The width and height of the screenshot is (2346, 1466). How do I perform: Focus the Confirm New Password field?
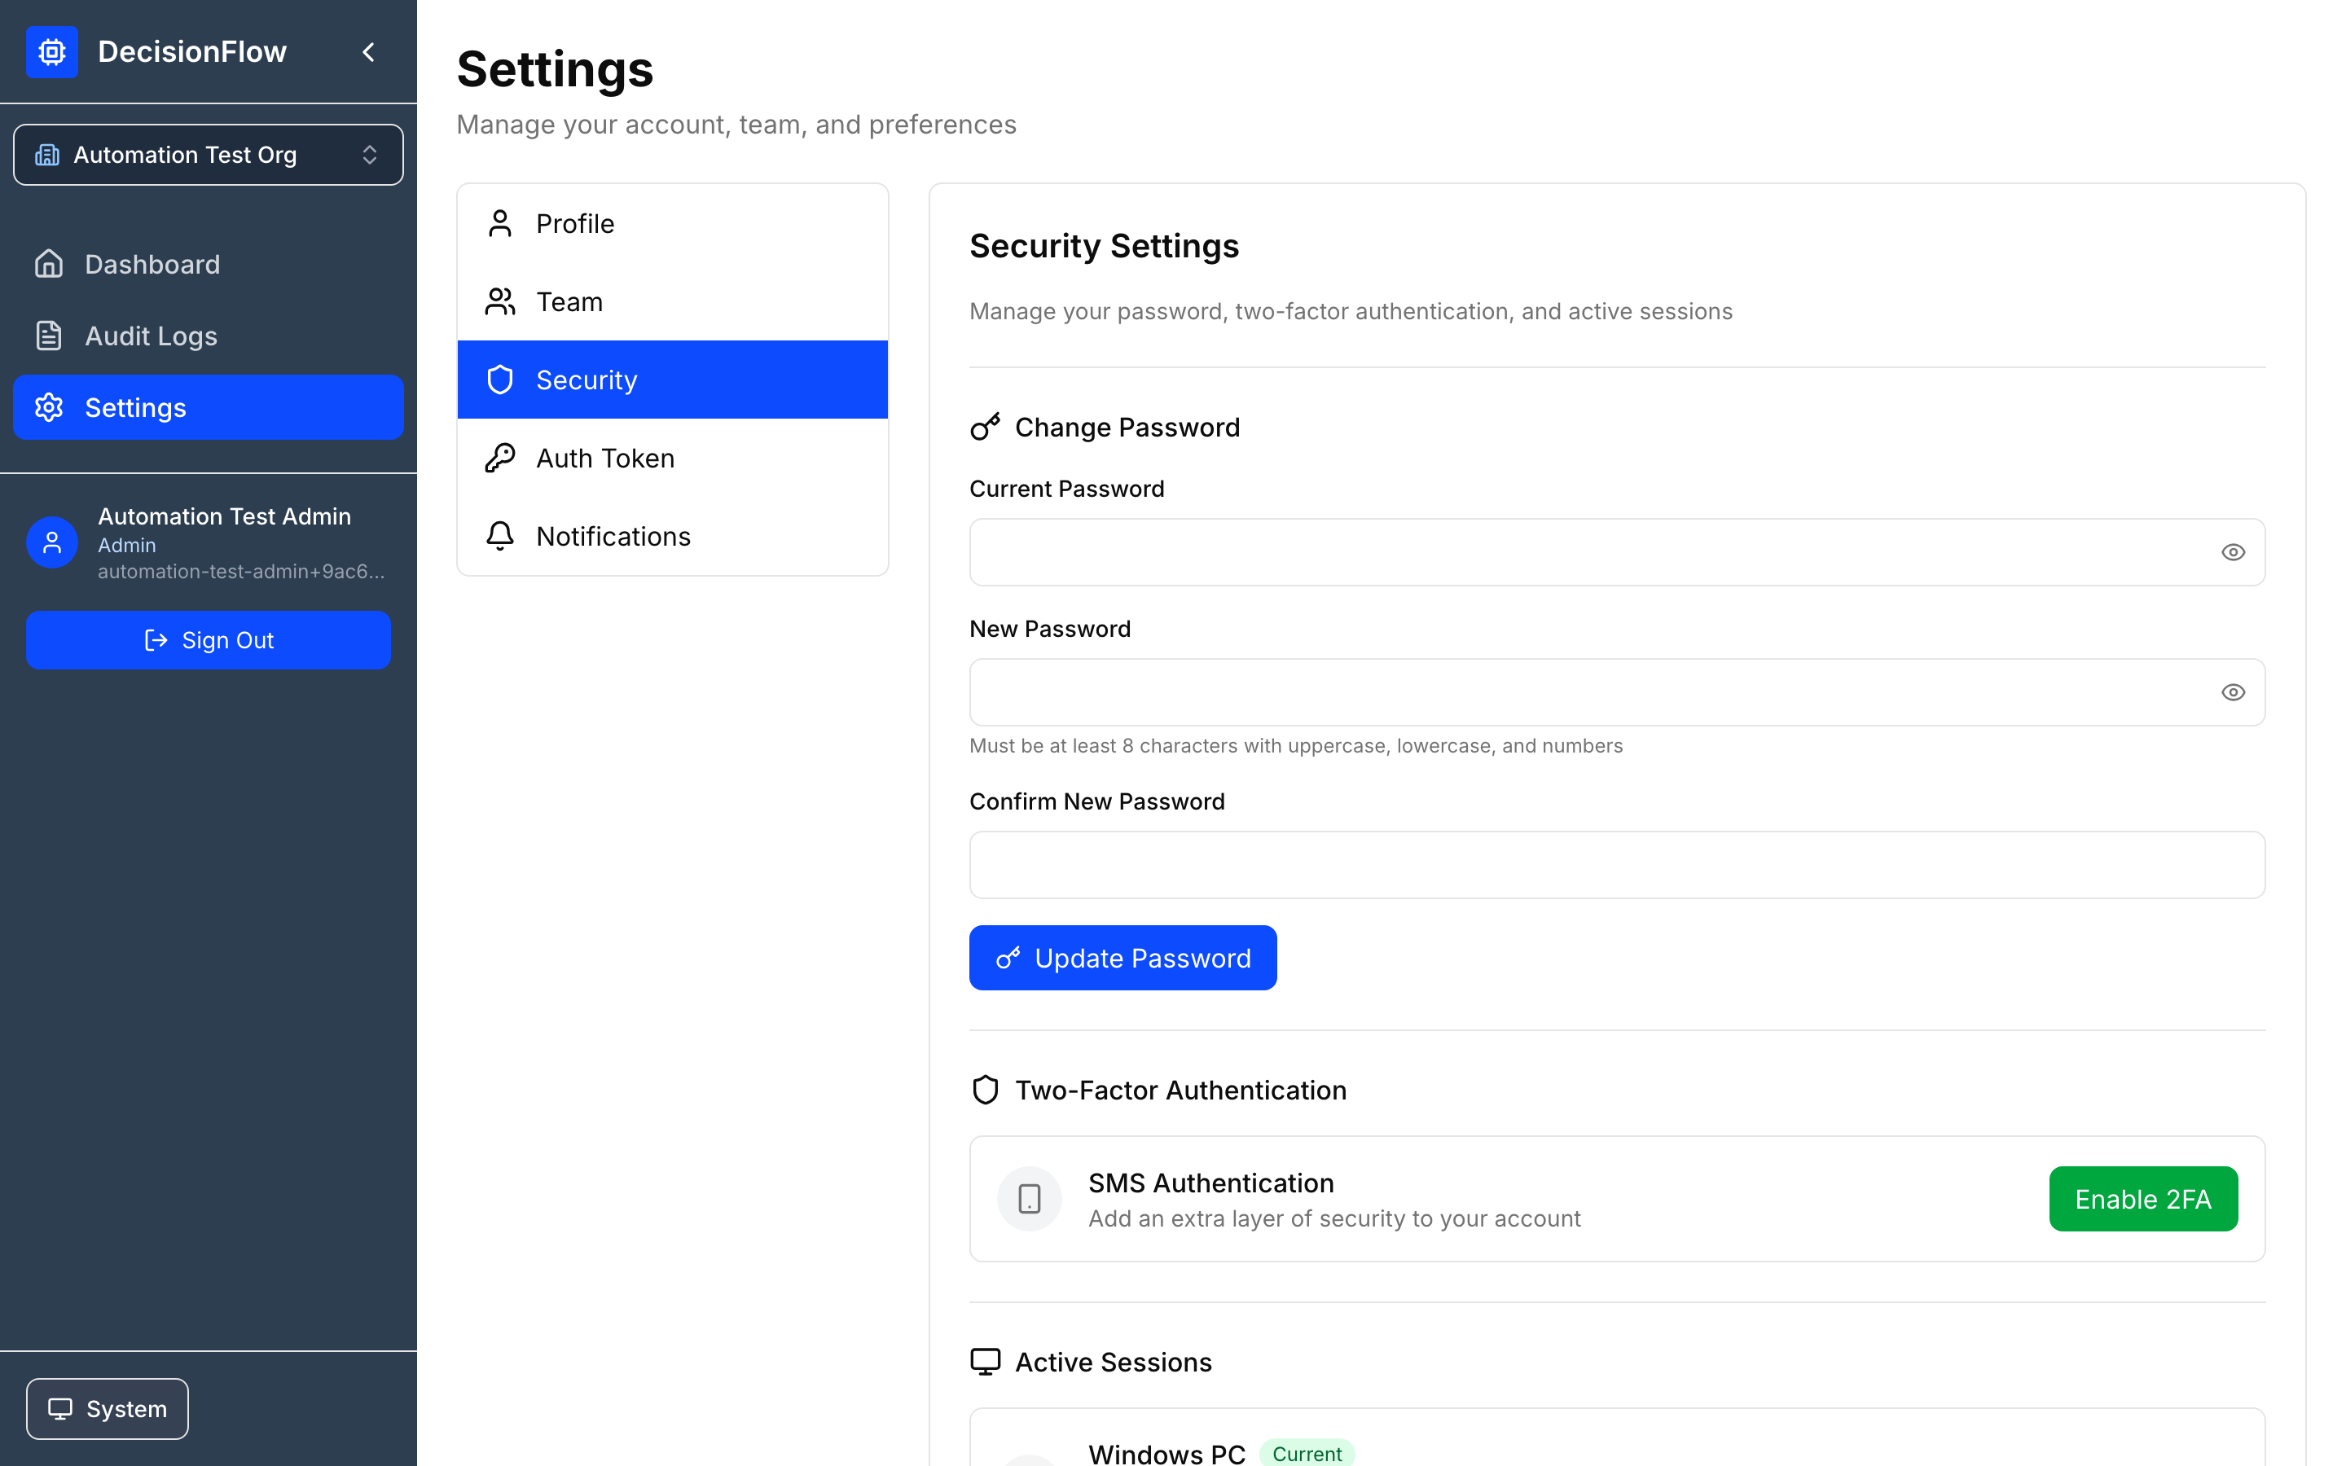click(x=1617, y=865)
